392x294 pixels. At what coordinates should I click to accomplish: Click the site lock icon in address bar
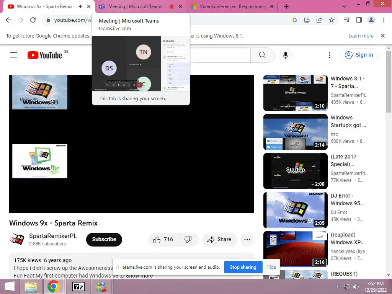[48, 20]
